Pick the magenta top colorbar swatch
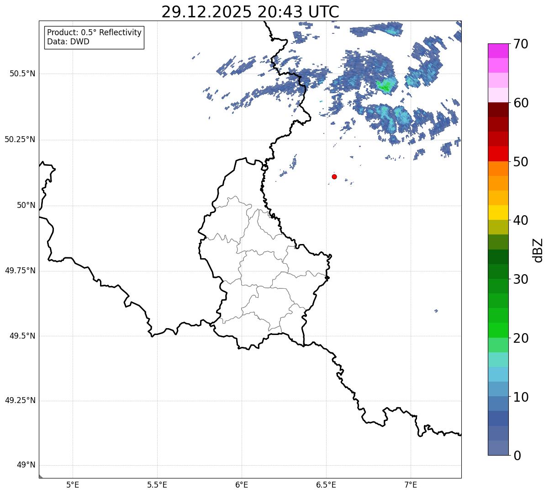This screenshot has height=494, width=549. pyautogui.click(x=498, y=51)
